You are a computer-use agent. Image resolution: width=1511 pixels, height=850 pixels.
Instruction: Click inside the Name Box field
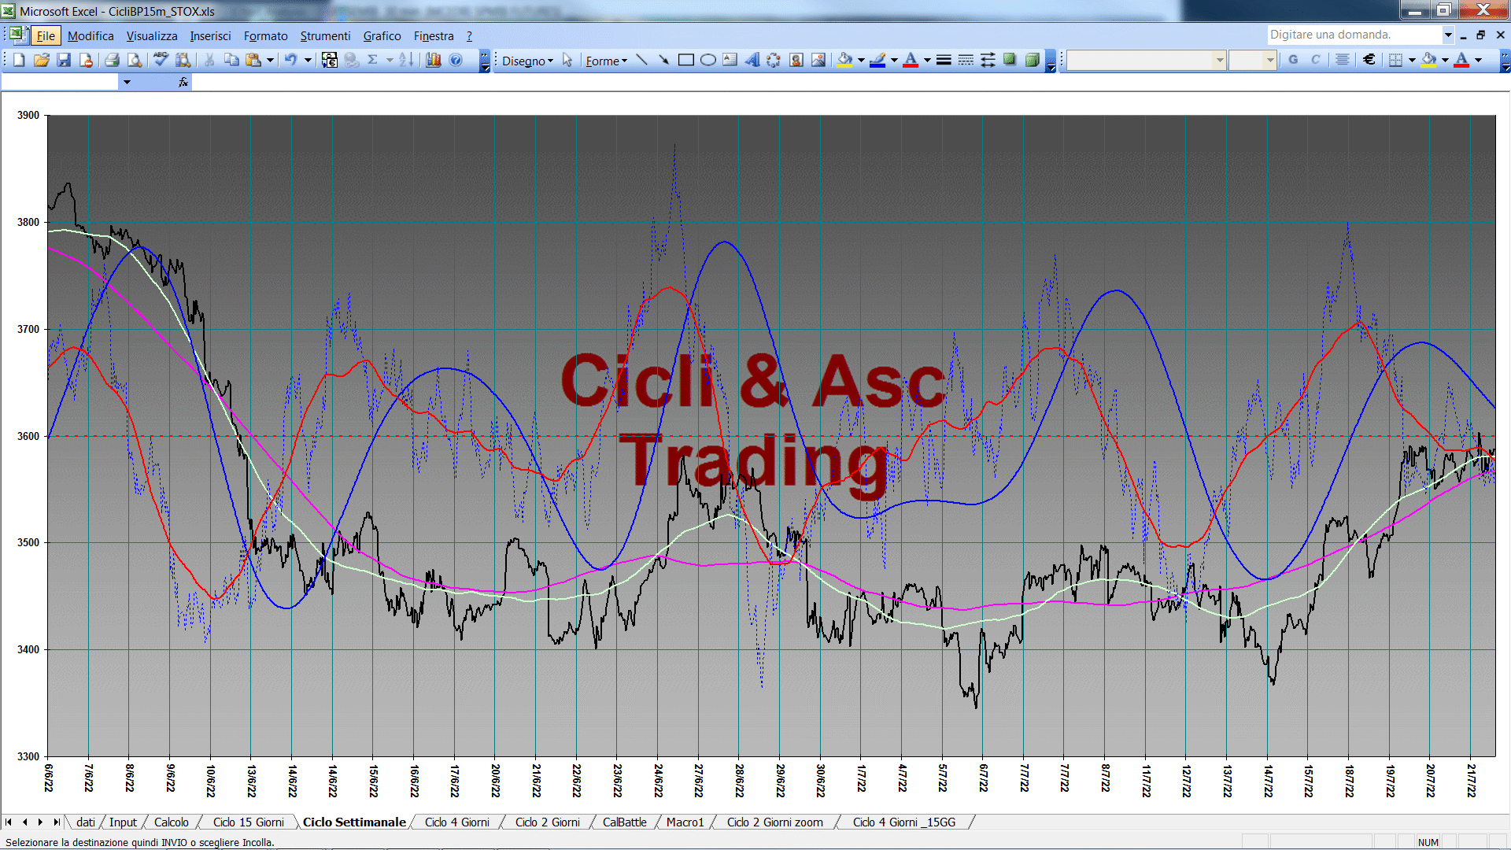click(x=61, y=82)
